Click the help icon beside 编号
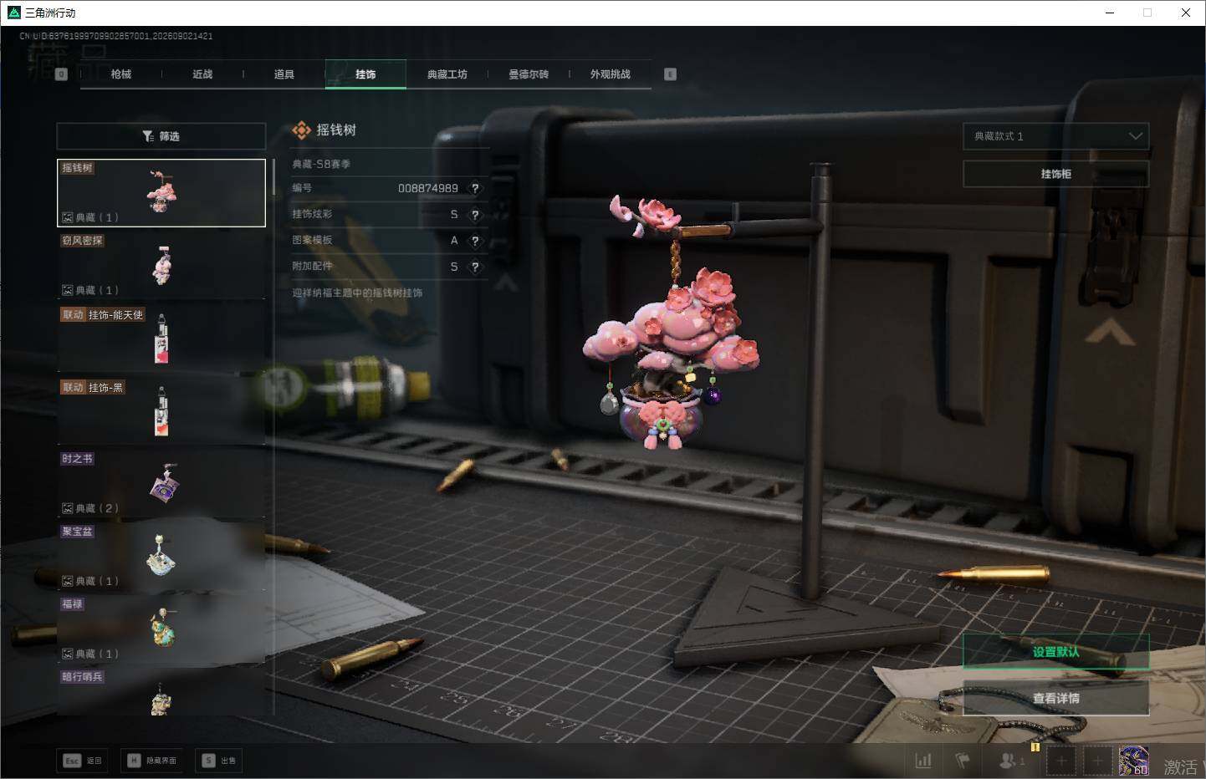1206x779 pixels. [x=475, y=189]
